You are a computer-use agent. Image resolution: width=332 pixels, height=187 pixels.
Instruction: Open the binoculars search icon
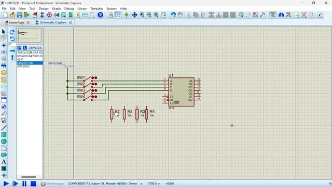(281, 15)
